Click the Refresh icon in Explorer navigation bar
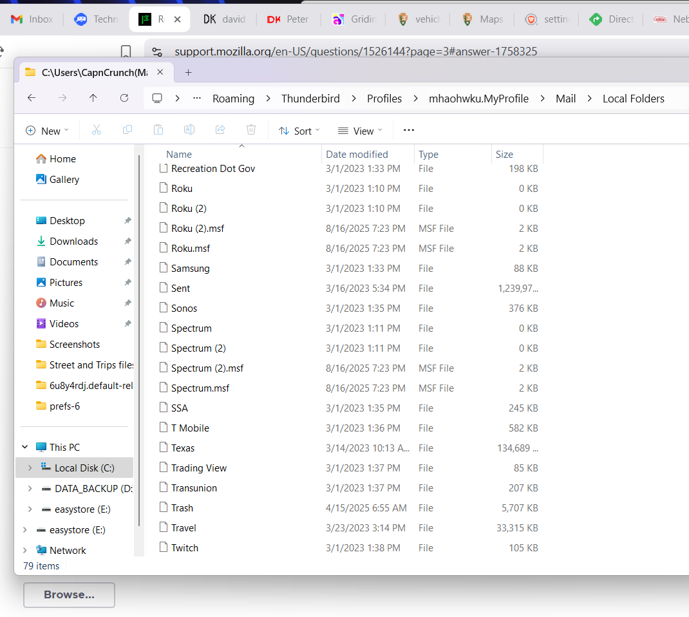The height and width of the screenshot is (617, 689). [x=124, y=98]
